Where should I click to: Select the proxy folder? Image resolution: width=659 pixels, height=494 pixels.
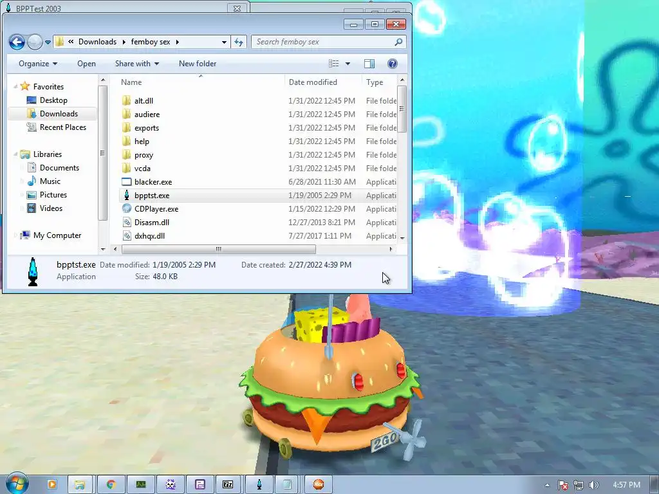pos(144,154)
